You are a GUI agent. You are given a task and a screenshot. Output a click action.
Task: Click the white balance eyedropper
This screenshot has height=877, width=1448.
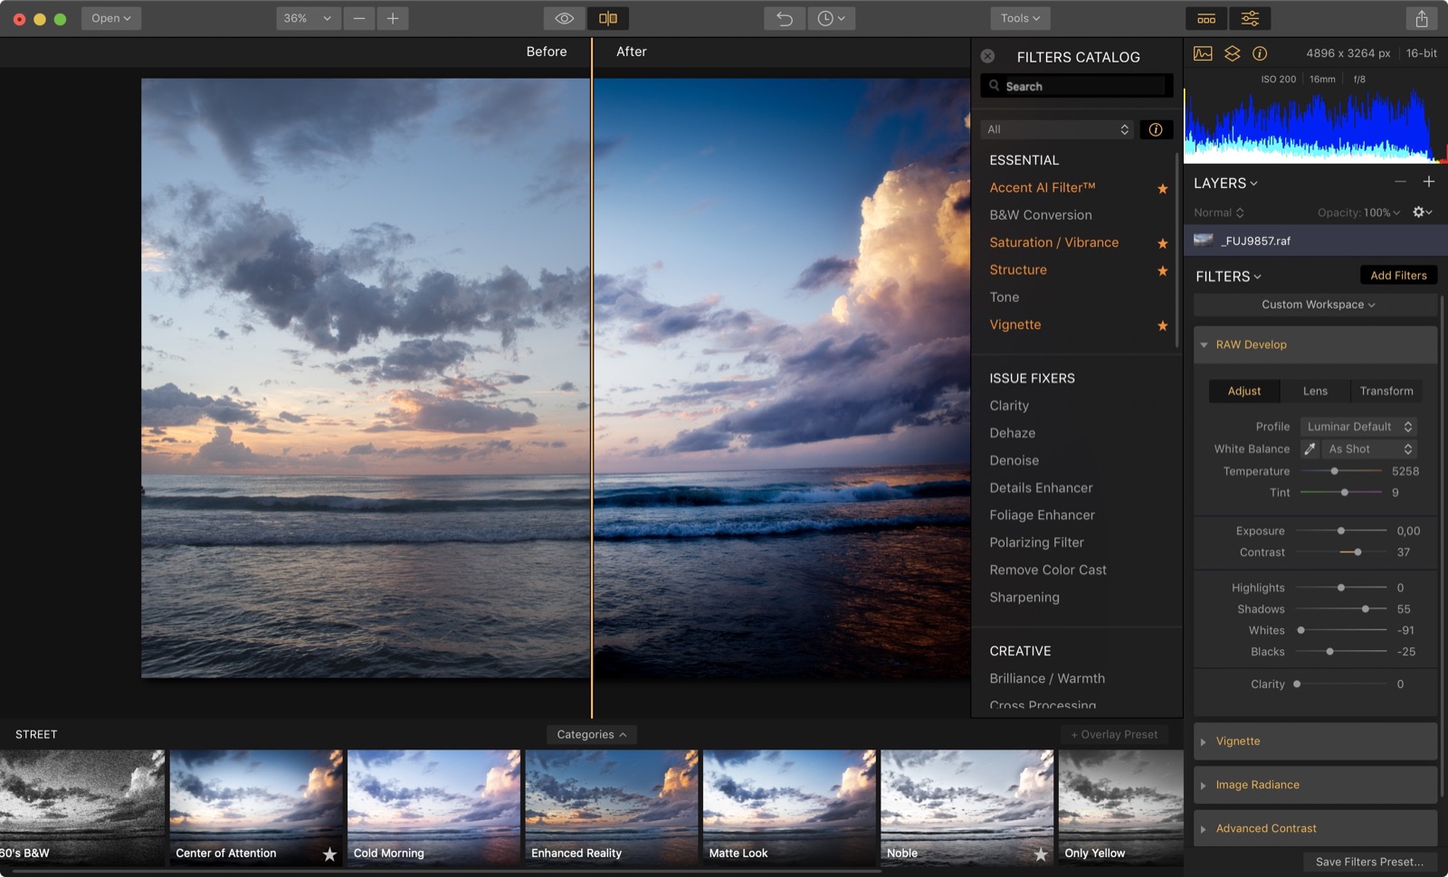point(1310,449)
